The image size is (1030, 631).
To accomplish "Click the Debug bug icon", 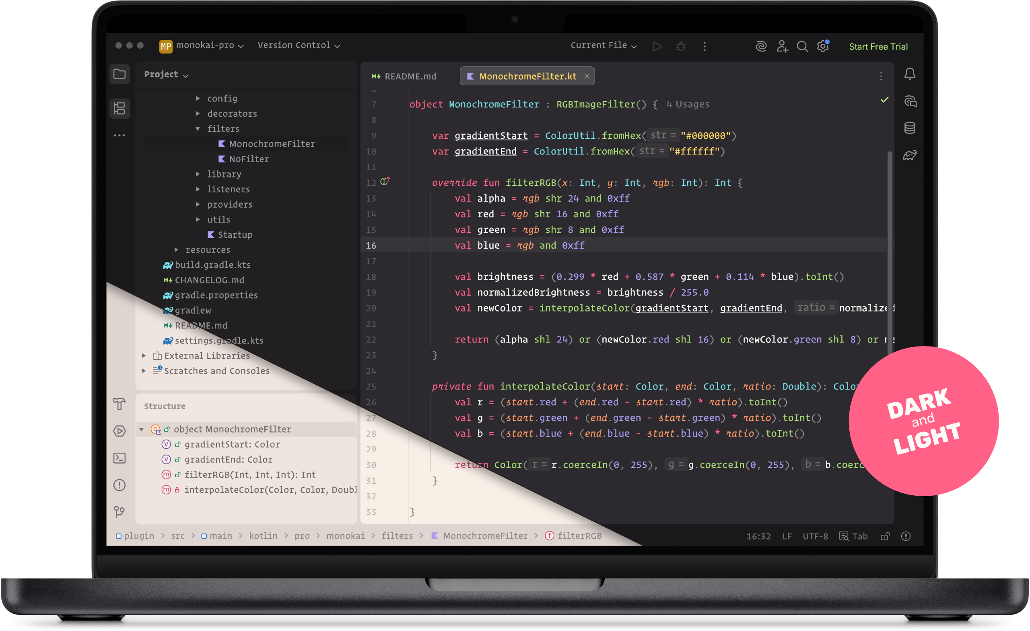I will pos(680,46).
